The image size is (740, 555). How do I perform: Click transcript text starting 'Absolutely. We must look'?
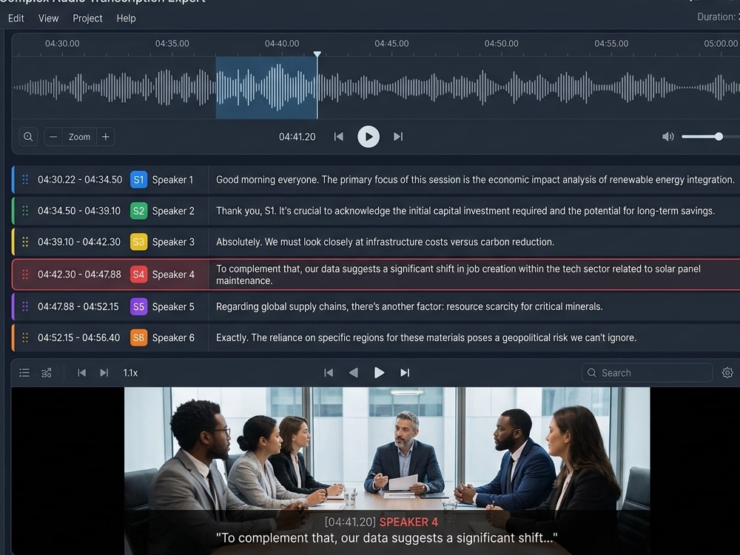pyautogui.click(x=385, y=242)
